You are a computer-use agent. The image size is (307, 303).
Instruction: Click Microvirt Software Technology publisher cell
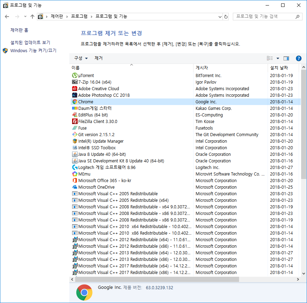tap(230, 174)
